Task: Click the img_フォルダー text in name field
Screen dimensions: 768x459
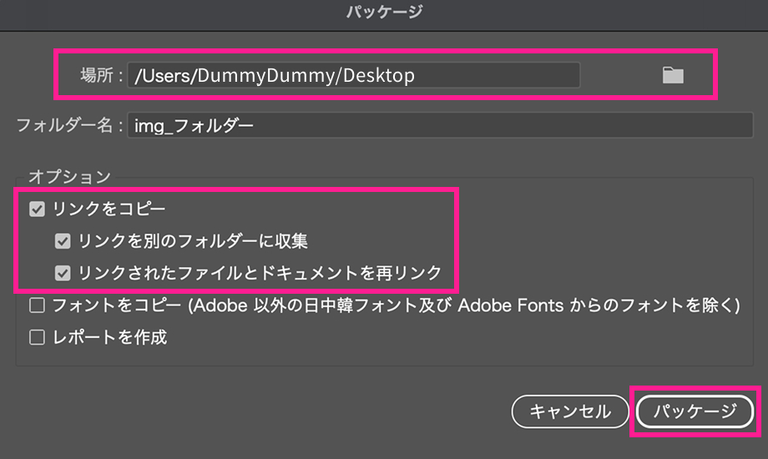Action: coord(194,125)
